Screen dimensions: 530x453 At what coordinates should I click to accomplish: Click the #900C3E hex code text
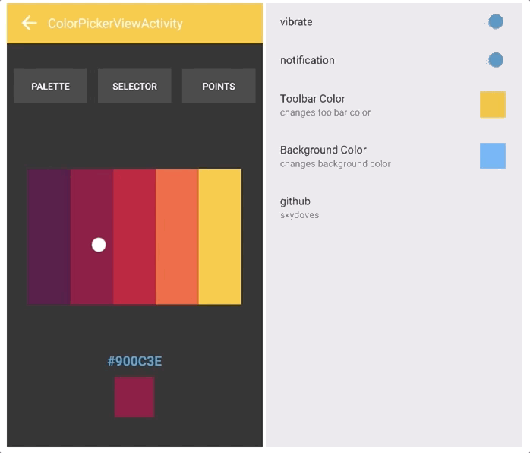[x=134, y=361]
